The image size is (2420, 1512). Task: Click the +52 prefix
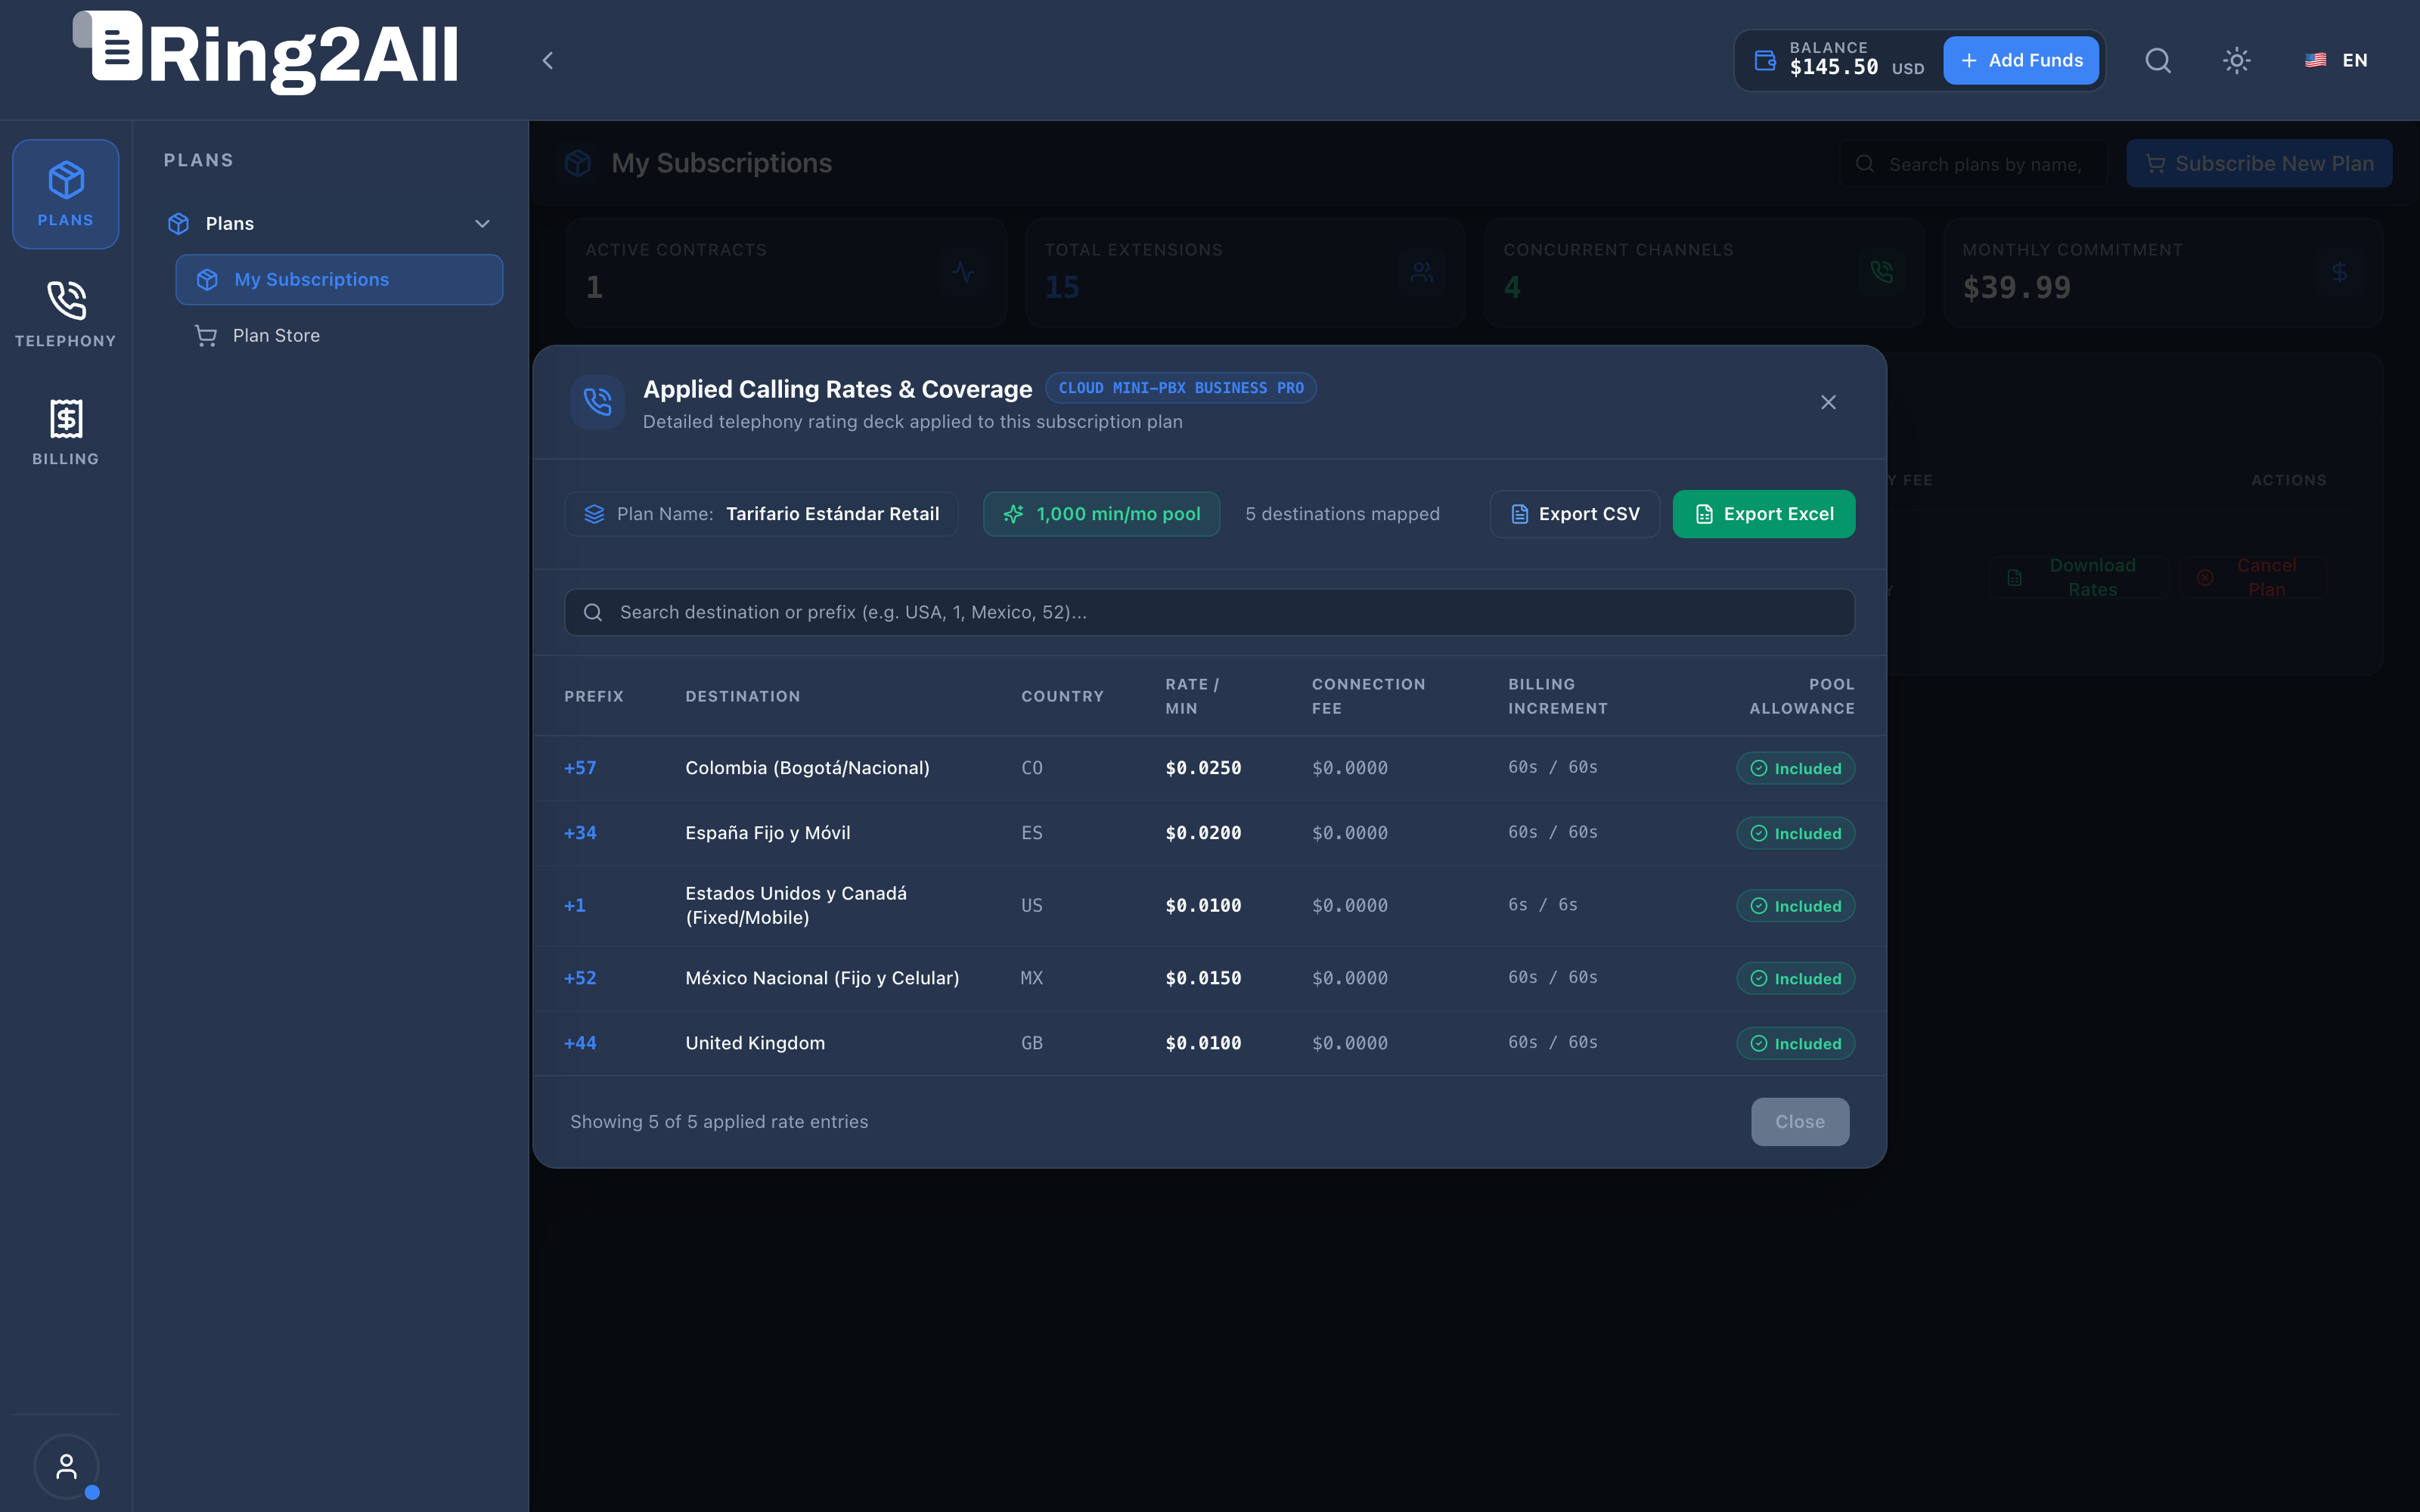[x=580, y=978]
